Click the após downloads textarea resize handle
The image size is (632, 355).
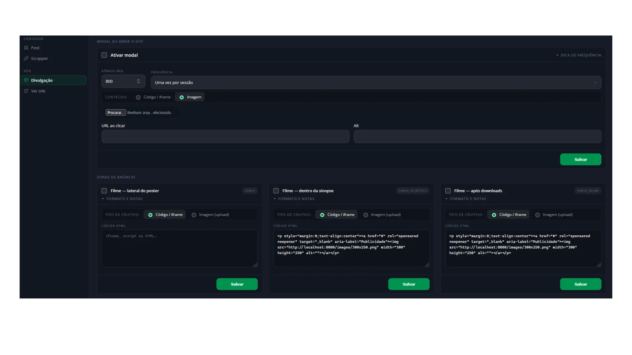(599, 265)
